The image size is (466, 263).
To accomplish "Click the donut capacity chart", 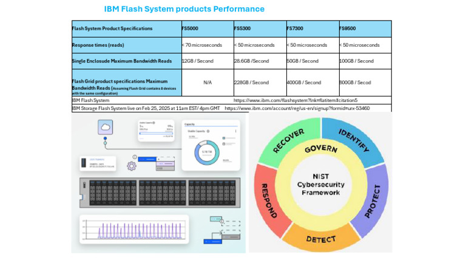I will [x=207, y=152].
